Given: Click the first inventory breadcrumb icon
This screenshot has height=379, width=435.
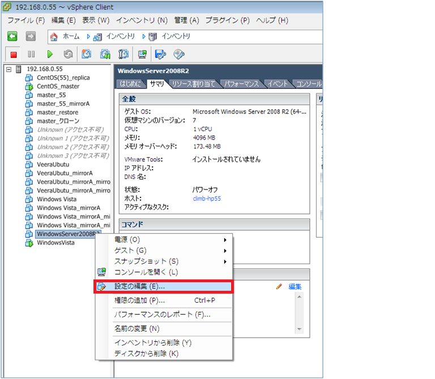Looking at the screenshot, I should (97, 37).
